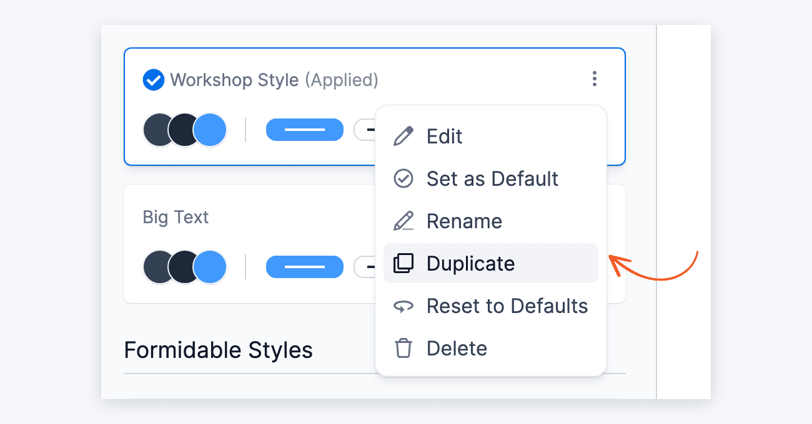
Task: Select the Big Text style card title
Action: (176, 217)
